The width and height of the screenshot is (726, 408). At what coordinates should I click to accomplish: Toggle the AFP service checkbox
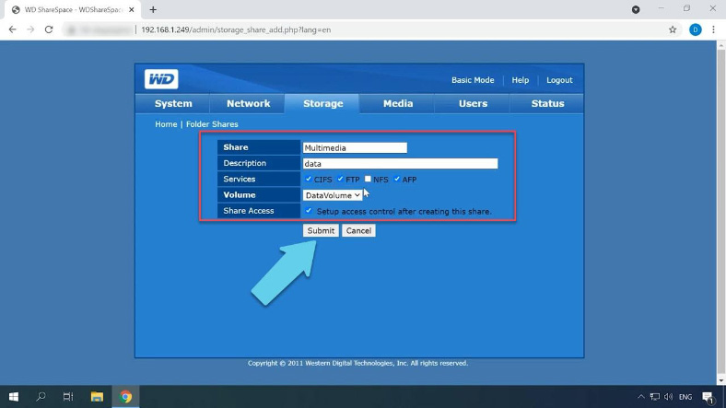coord(397,179)
